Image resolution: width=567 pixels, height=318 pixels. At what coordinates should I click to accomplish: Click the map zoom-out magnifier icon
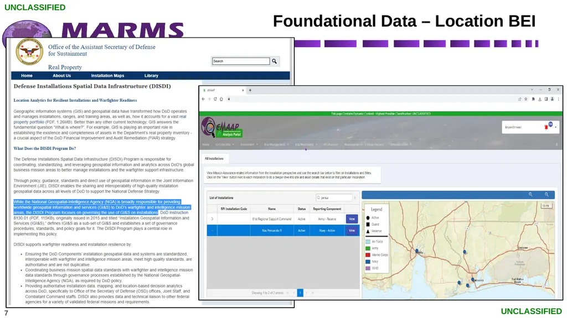(547, 195)
